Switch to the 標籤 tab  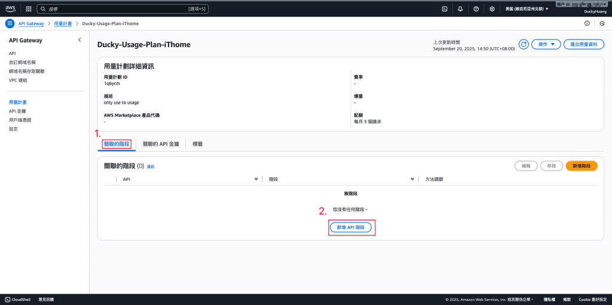point(197,144)
